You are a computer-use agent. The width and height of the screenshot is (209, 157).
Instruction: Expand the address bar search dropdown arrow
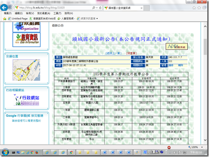click(97, 8)
